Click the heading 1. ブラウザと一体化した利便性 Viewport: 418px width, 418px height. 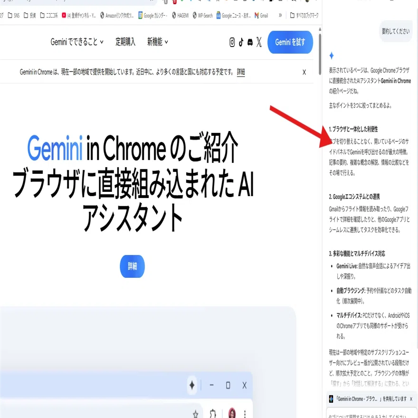click(353, 129)
